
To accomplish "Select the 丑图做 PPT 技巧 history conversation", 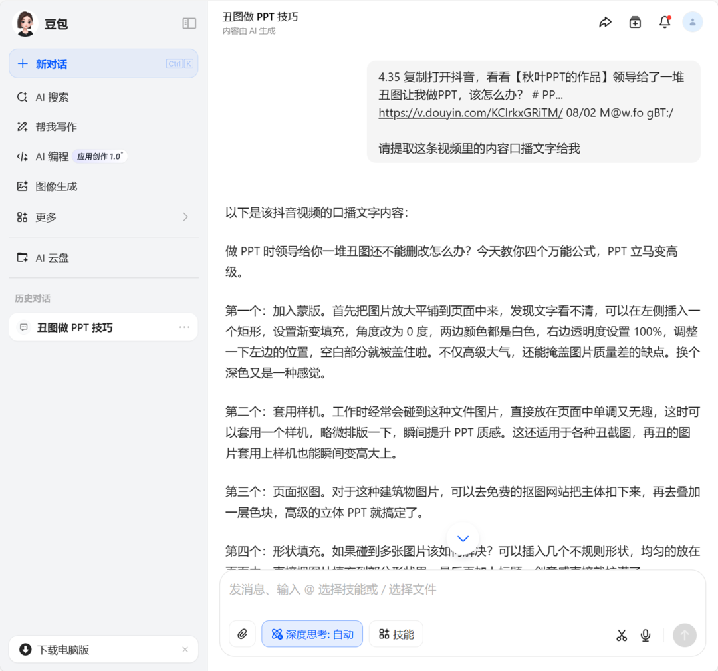I will [104, 327].
